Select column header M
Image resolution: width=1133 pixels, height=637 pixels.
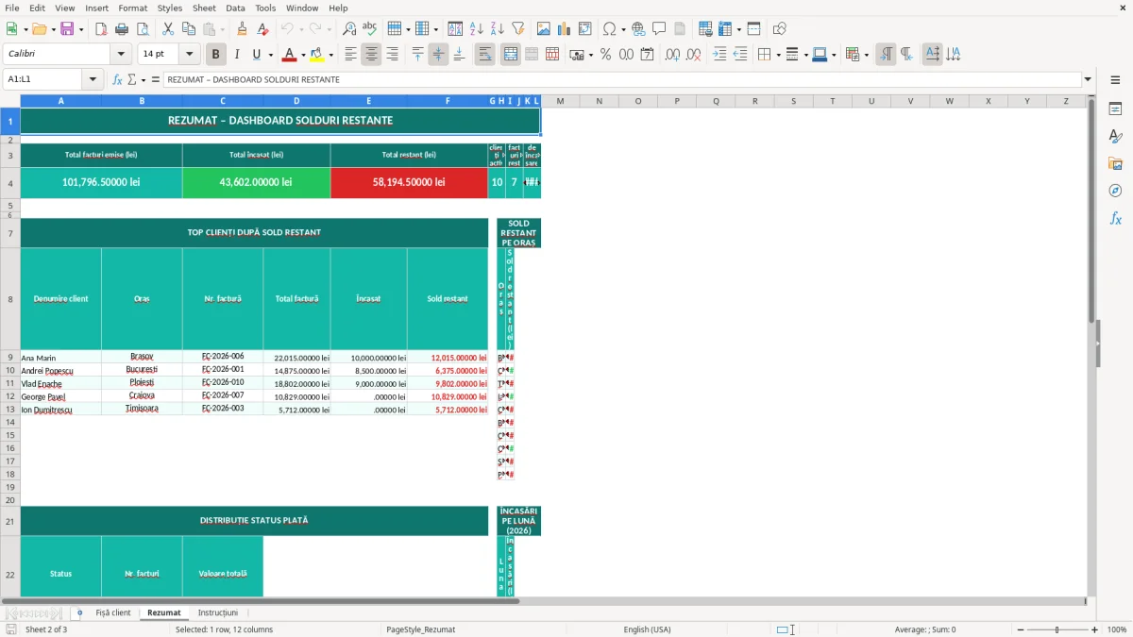pos(560,101)
